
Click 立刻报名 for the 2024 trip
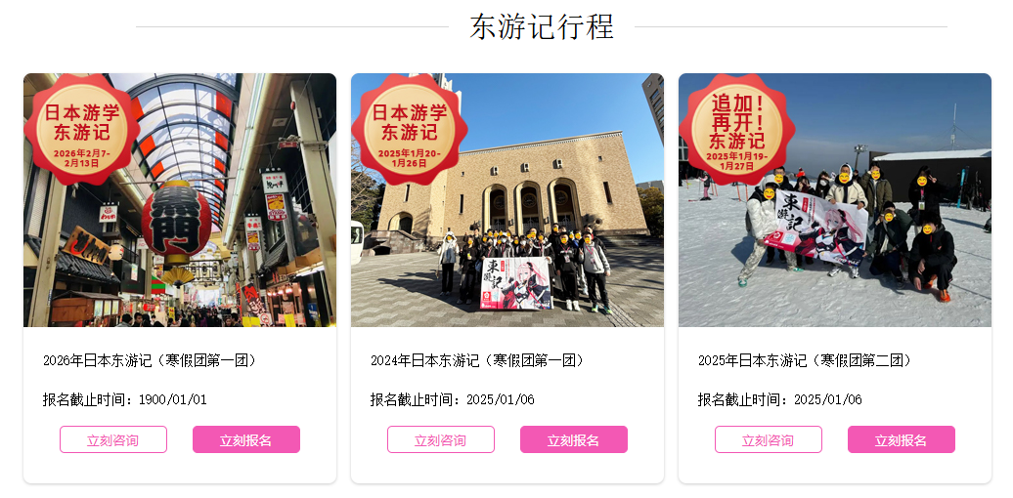coord(574,440)
